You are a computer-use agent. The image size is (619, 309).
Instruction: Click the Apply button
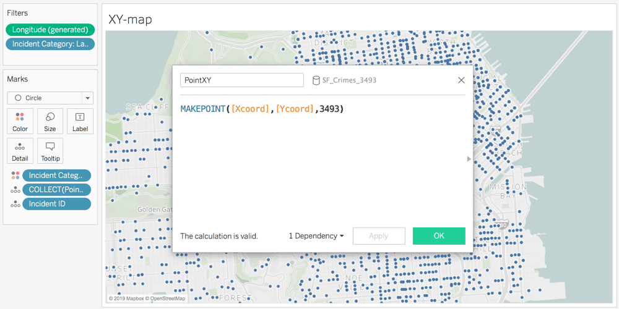[379, 236]
